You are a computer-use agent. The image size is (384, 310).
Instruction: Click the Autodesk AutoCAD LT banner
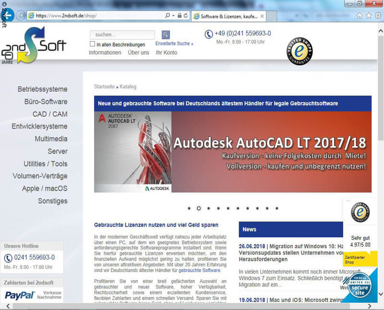coord(233,152)
